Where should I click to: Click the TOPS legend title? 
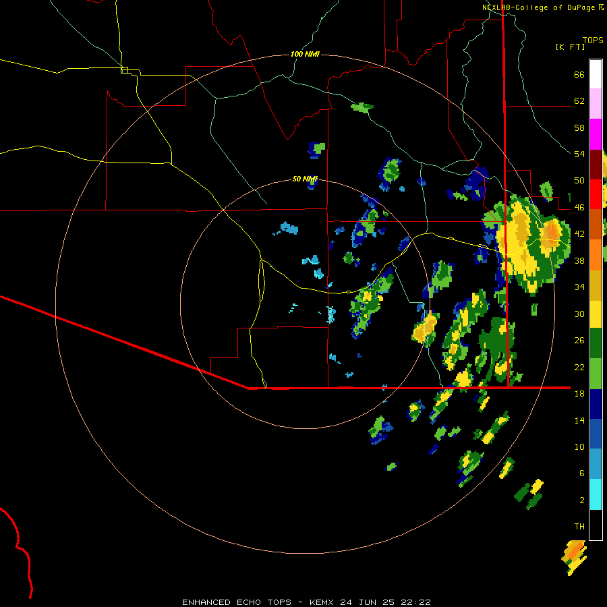[x=593, y=40]
